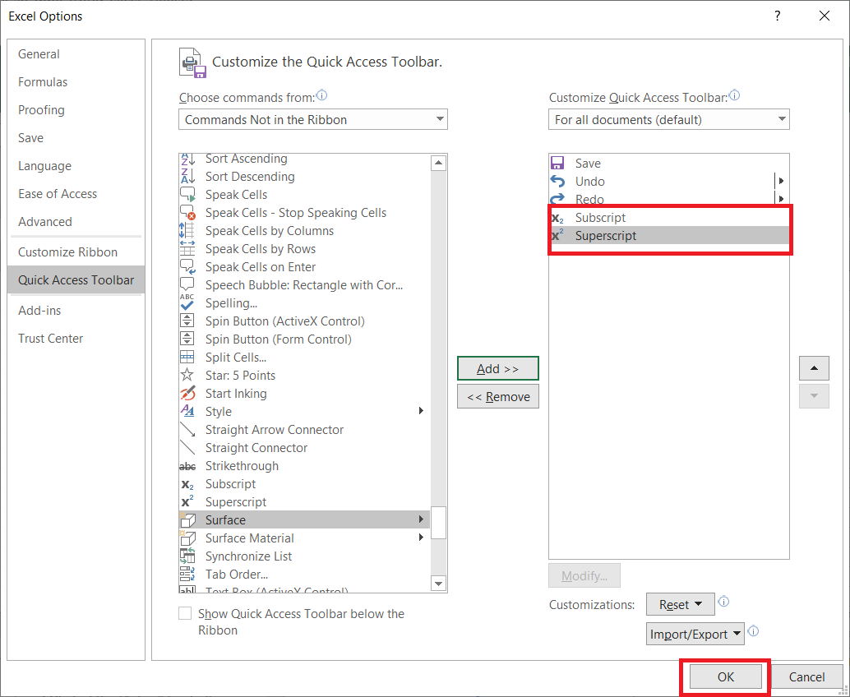This screenshot has height=697, width=850.
Task: Click the Redo arrow icon in toolbar list
Action: tap(557, 198)
